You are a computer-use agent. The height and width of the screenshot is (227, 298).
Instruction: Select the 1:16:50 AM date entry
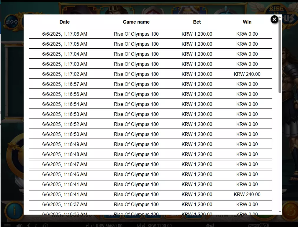pyautogui.click(x=65, y=134)
